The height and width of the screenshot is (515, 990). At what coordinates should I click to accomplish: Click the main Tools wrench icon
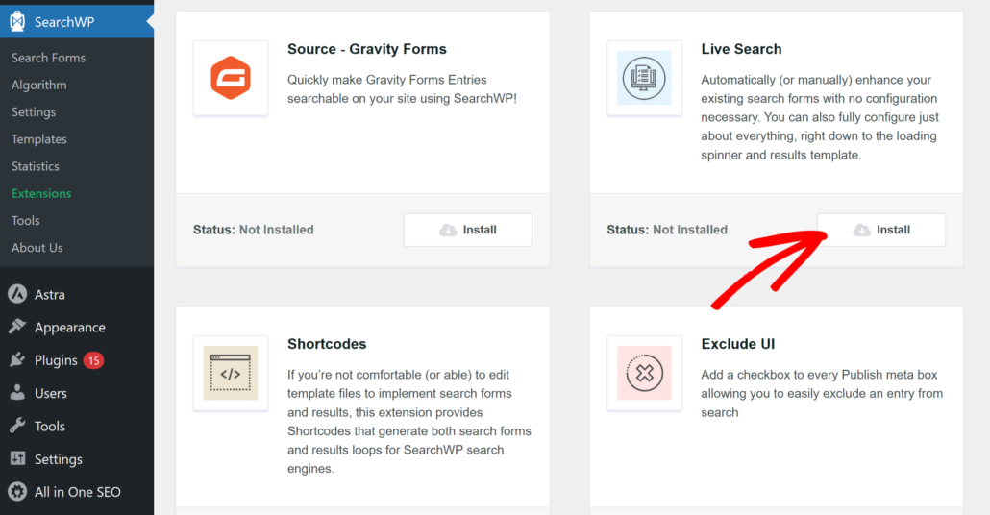(x=17, y=426)
